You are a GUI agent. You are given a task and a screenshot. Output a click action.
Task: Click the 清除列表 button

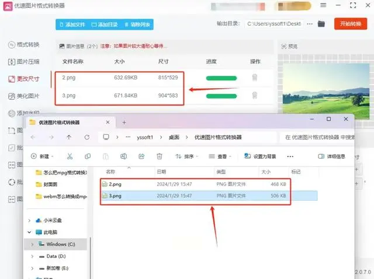pyautogui.click(x=137, y=25)
